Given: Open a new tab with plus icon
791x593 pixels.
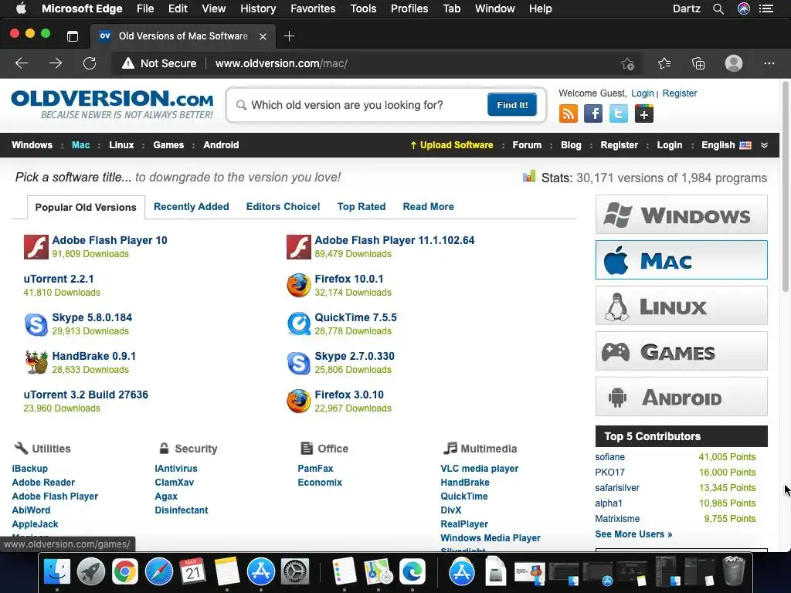Looking at the screenshot, I should [x=289, y=36].
